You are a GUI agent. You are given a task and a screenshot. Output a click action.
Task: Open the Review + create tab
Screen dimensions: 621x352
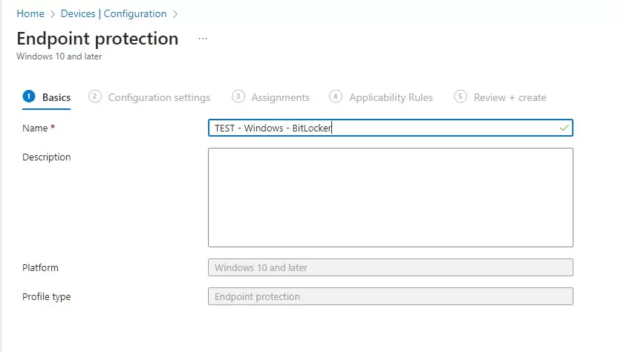510,97
